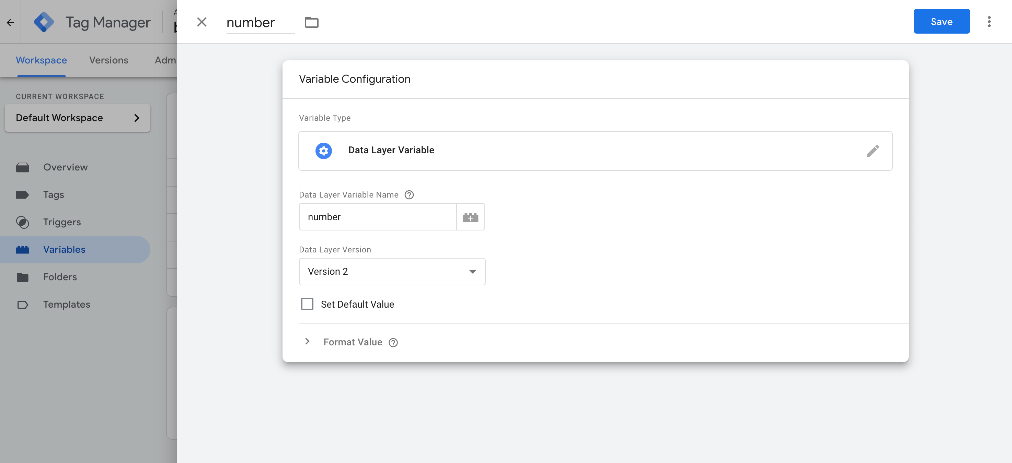1012x463 pixels.
Task: Switch to the Workspace tab
Action: (41, 60)
